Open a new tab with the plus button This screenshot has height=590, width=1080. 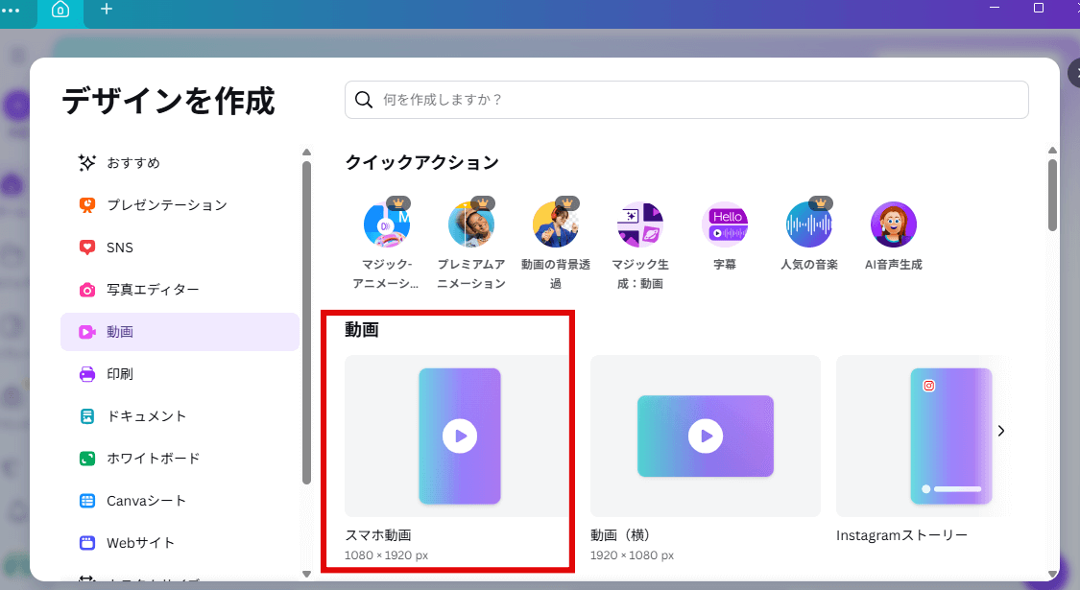106,11
